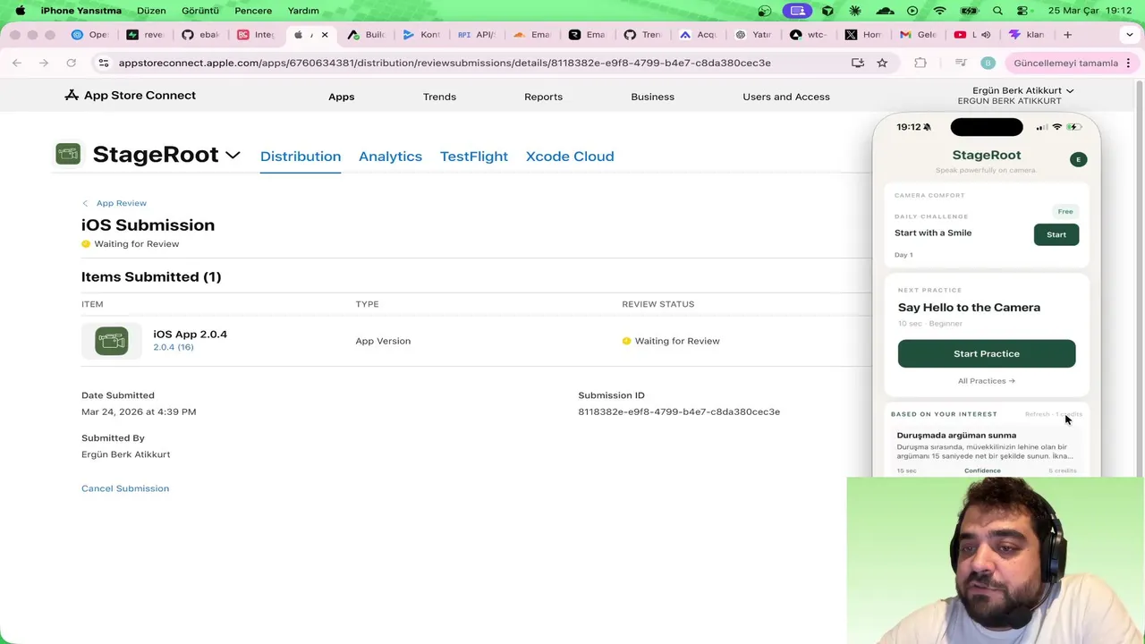The image size is (1145, 644).
Task: Click the Cloudflare cloud menu bar icon
Action: click(885, 11)
